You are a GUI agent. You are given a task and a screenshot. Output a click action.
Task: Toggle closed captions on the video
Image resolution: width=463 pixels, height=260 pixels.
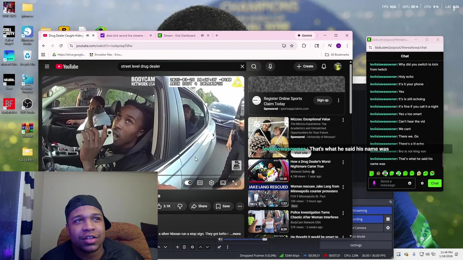[200, 183]
